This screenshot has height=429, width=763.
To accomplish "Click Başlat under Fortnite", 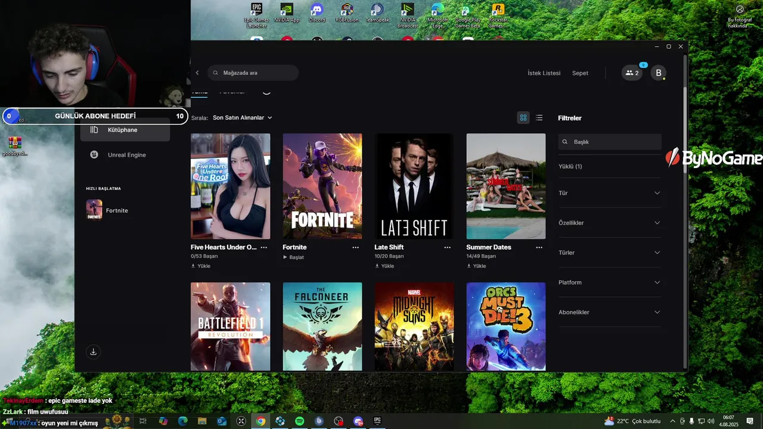I will point(293,257).
